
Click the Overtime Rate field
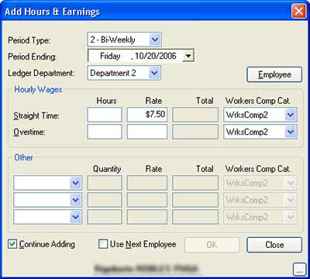tap(147, 132)
